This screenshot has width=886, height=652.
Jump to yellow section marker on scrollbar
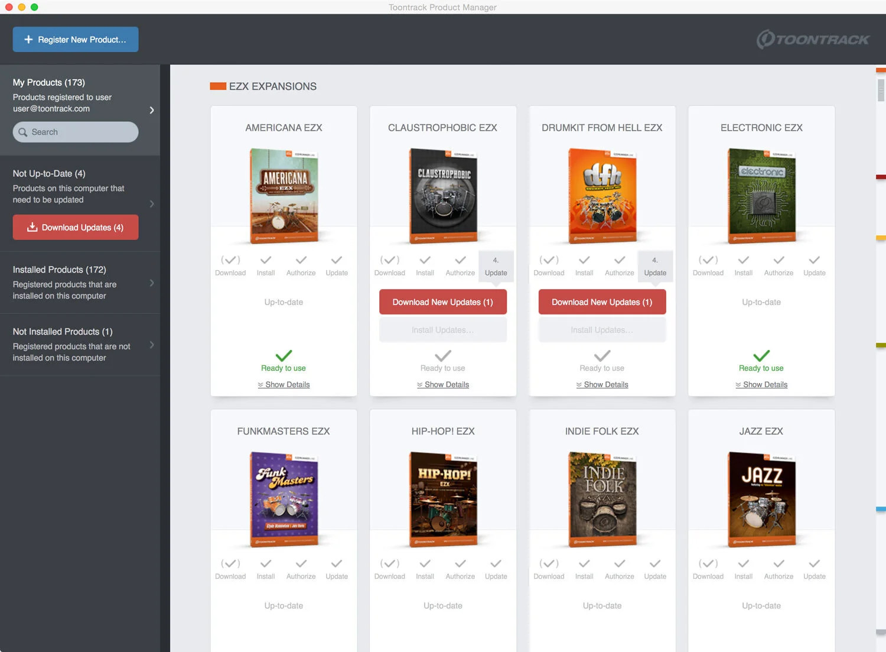(881, 238)
